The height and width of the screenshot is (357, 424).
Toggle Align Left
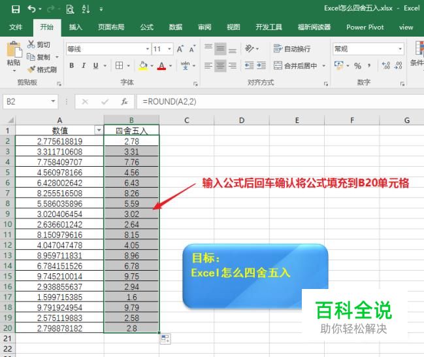pos(208,65)
